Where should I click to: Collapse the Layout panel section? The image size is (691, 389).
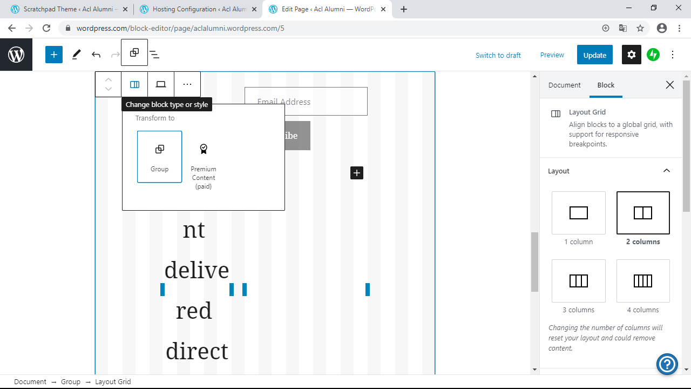(x=667, y=171)
